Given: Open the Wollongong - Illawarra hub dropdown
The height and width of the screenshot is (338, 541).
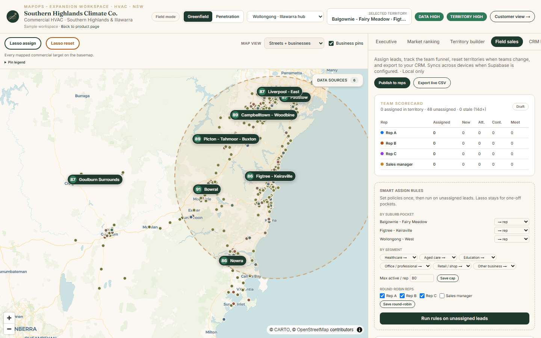Looking at the screenshot, I should (x=285, y=17).
